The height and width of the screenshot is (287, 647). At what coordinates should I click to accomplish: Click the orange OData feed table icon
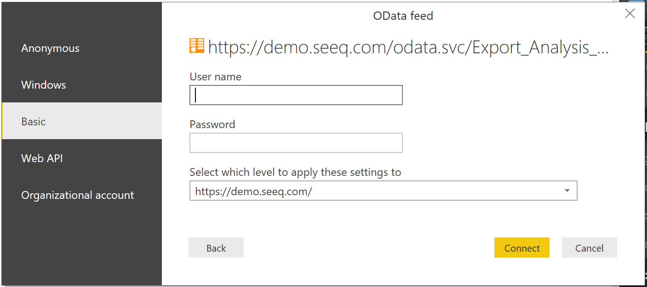[x=196, y=46]
